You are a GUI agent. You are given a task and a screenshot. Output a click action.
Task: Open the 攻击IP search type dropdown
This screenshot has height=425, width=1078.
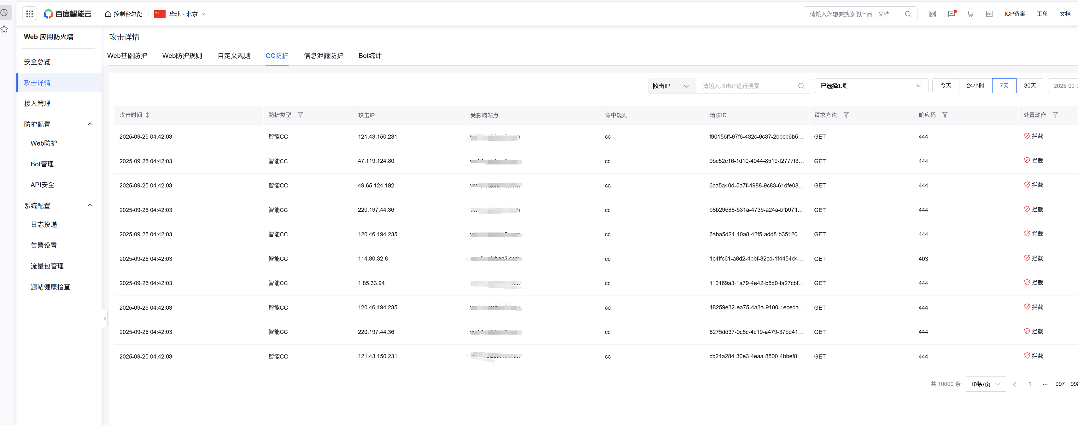pos(671,86)
